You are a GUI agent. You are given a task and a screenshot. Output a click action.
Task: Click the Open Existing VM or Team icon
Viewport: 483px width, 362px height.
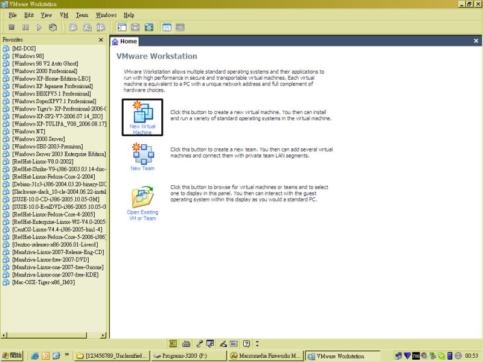click(142, 197)
